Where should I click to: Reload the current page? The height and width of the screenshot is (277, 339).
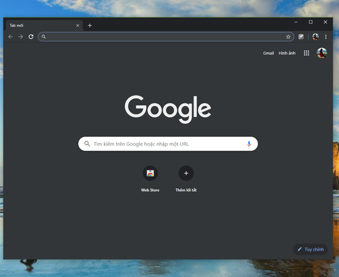coord(31,37)
